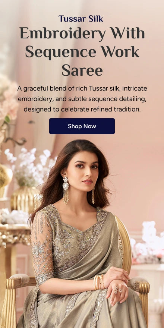Viewport: 164px width, 328px height.
Task: Tap the golden ribbed vase behind the model
Action: (23, 200)
